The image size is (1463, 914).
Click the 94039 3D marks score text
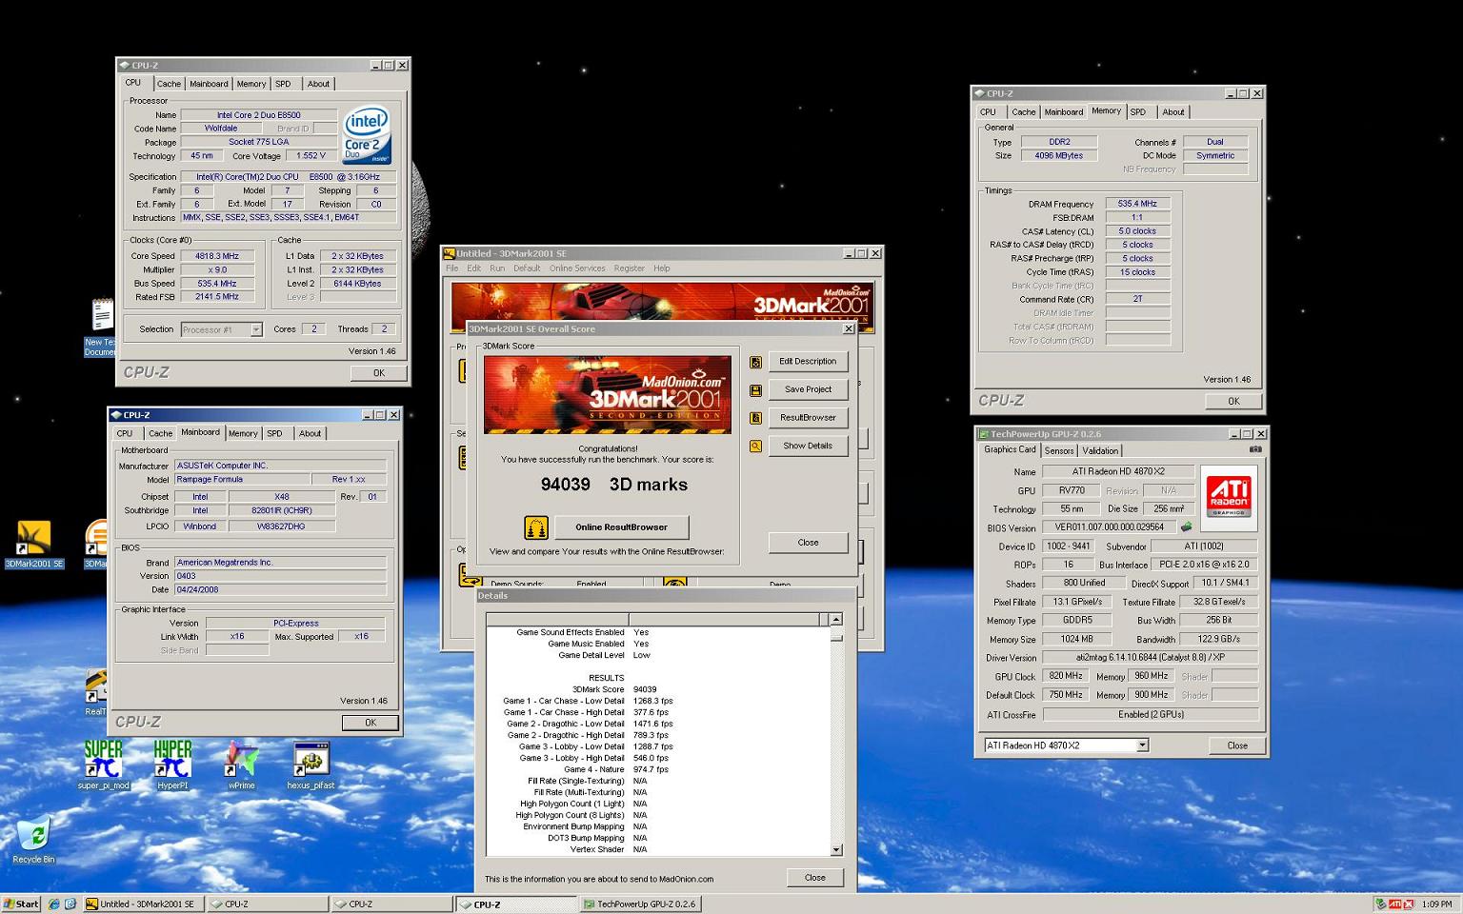pyautogui.click(x=613, y=485)
